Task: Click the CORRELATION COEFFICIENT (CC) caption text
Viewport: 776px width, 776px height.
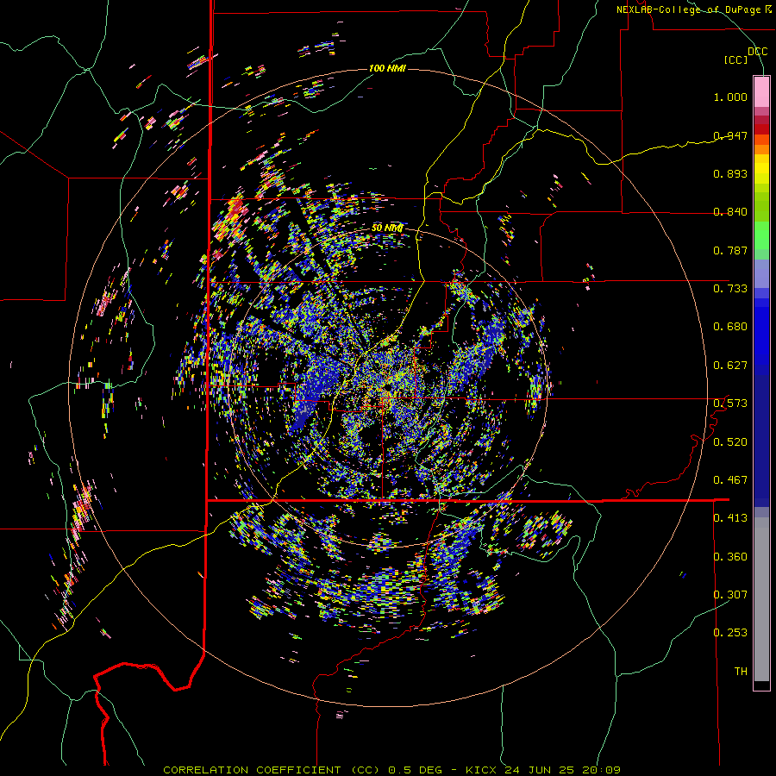Action: [x=272, y=770]
